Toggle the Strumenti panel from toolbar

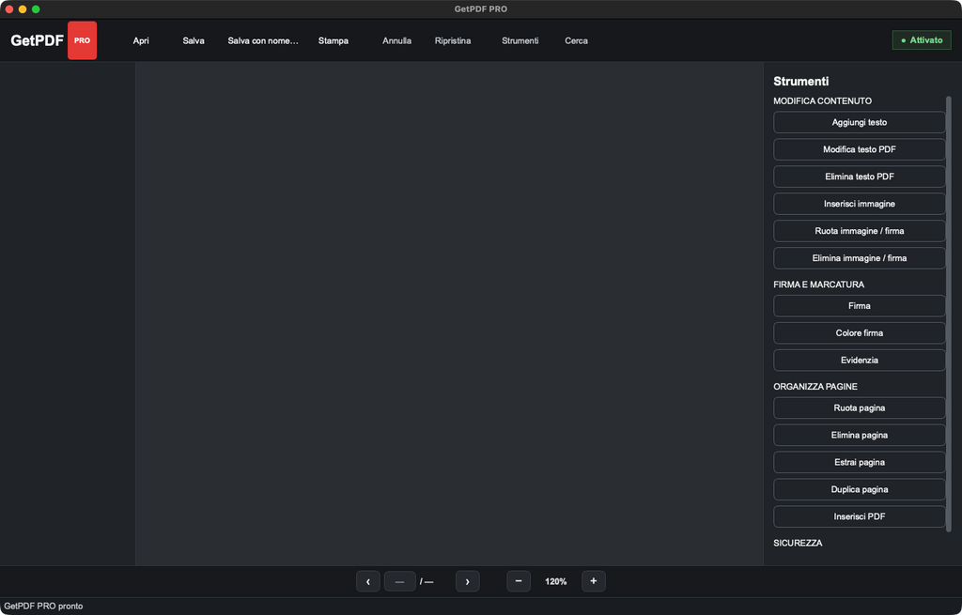520,40
